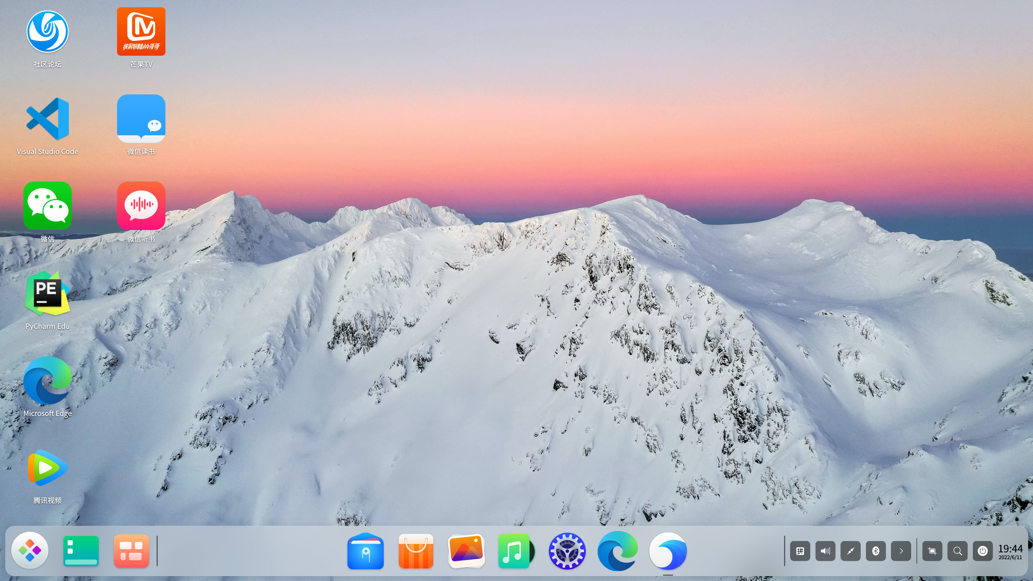Screen dimensions: 1033x581
Task: Launch WeChat from the desktop
Action: [x=47, y=206]
